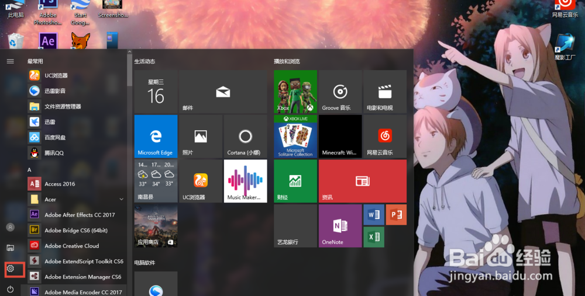
Task: Open 网易云音乐 desktop shortcut
Action: [x=565, y=9]
